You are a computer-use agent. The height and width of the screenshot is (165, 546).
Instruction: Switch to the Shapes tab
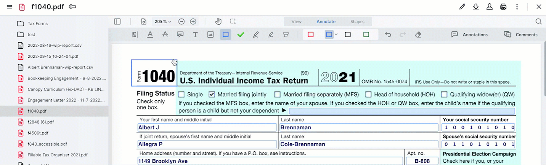coord(357,22)
